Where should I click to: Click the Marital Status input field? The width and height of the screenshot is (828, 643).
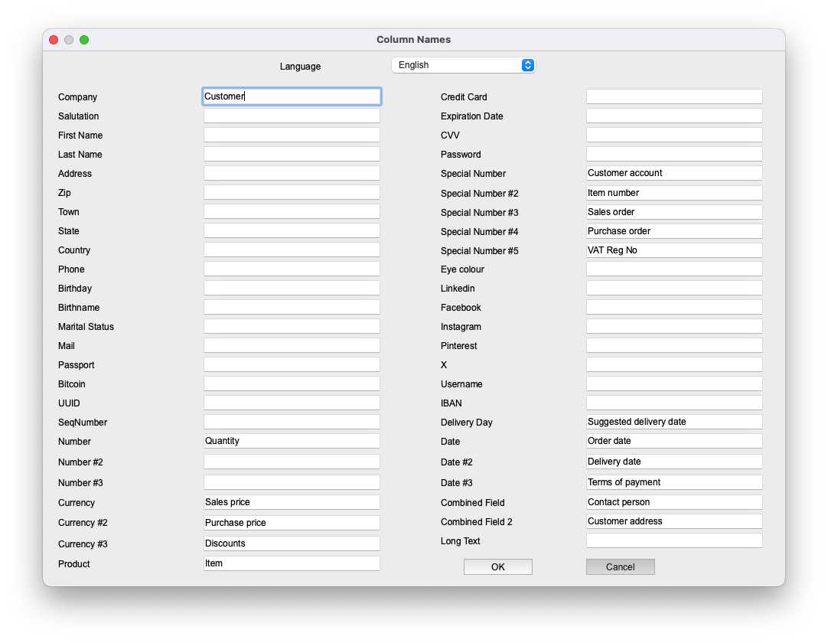pyautogui.click(x=292, y=326)
